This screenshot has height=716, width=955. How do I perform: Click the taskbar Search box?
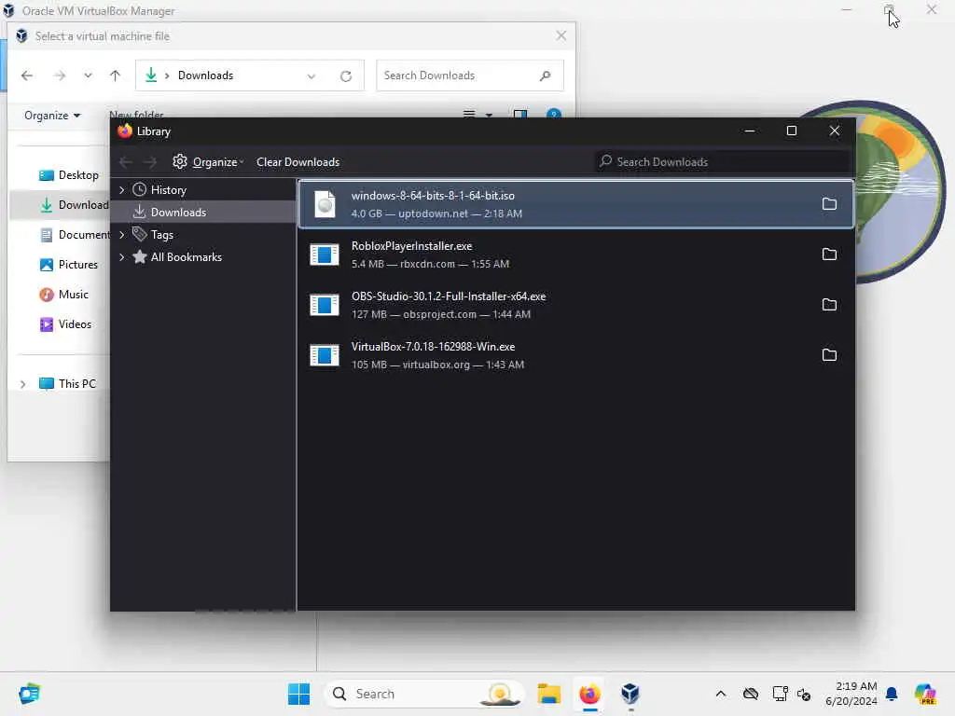pyautogui.click(x=424, y=694)
